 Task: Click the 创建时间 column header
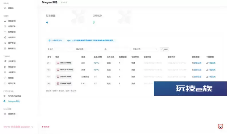point(147,57)
